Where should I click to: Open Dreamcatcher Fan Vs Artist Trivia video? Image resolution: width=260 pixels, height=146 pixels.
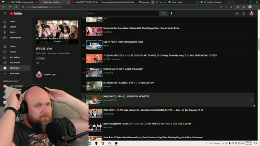(x=141, y=28)
